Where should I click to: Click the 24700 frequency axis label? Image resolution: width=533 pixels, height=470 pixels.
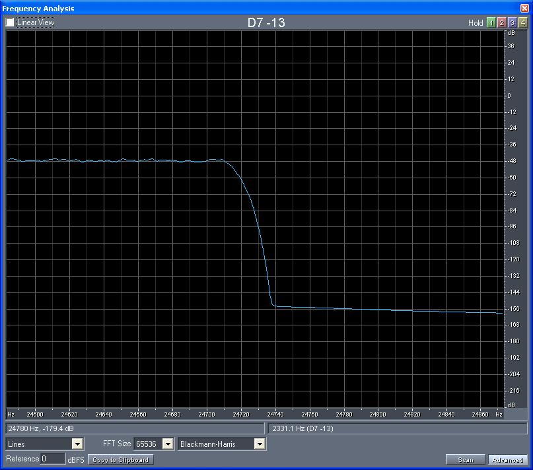(207, 415)
